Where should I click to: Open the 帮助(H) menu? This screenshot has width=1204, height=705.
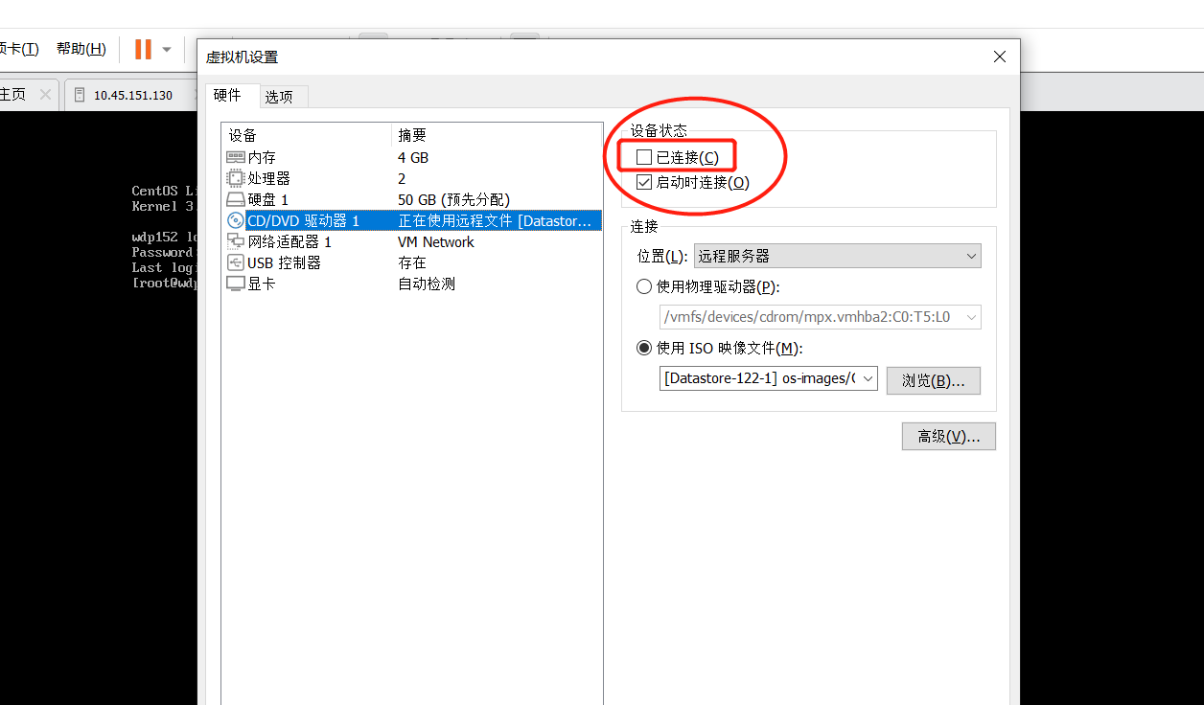(81, 49)
